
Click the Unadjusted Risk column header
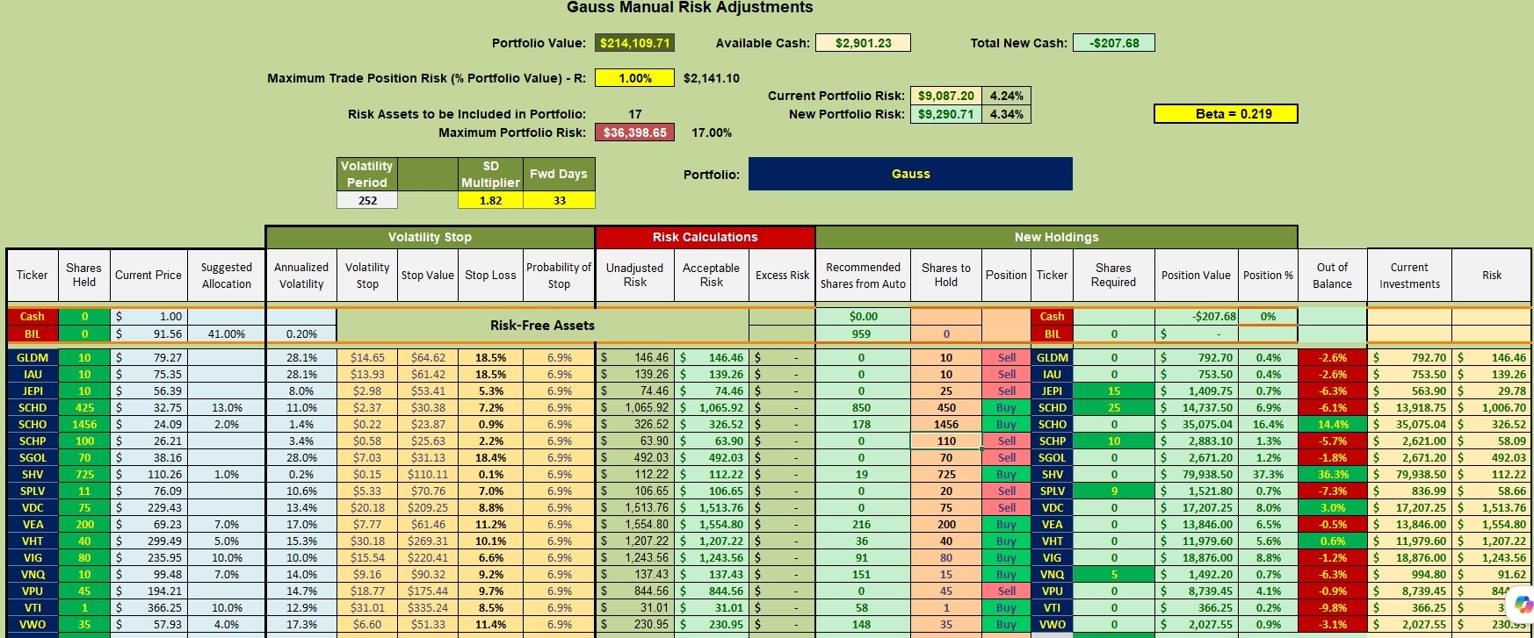(634, 275)
